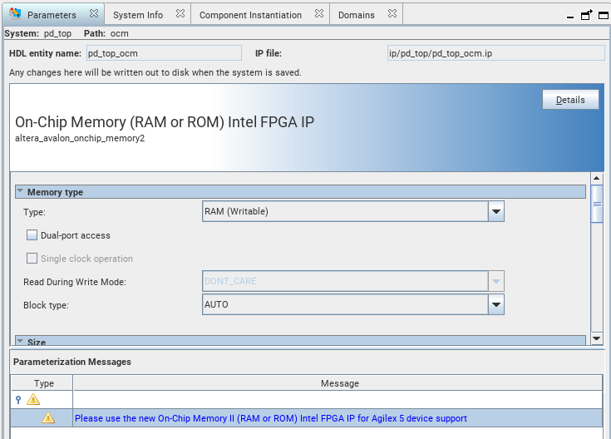This screenshot has height=439, width=611.
Task: Maximize the Parameters panel
Action: [x=604, y=16]
